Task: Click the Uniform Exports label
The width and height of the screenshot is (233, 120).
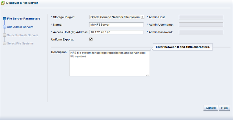Action: coord(62,40)
